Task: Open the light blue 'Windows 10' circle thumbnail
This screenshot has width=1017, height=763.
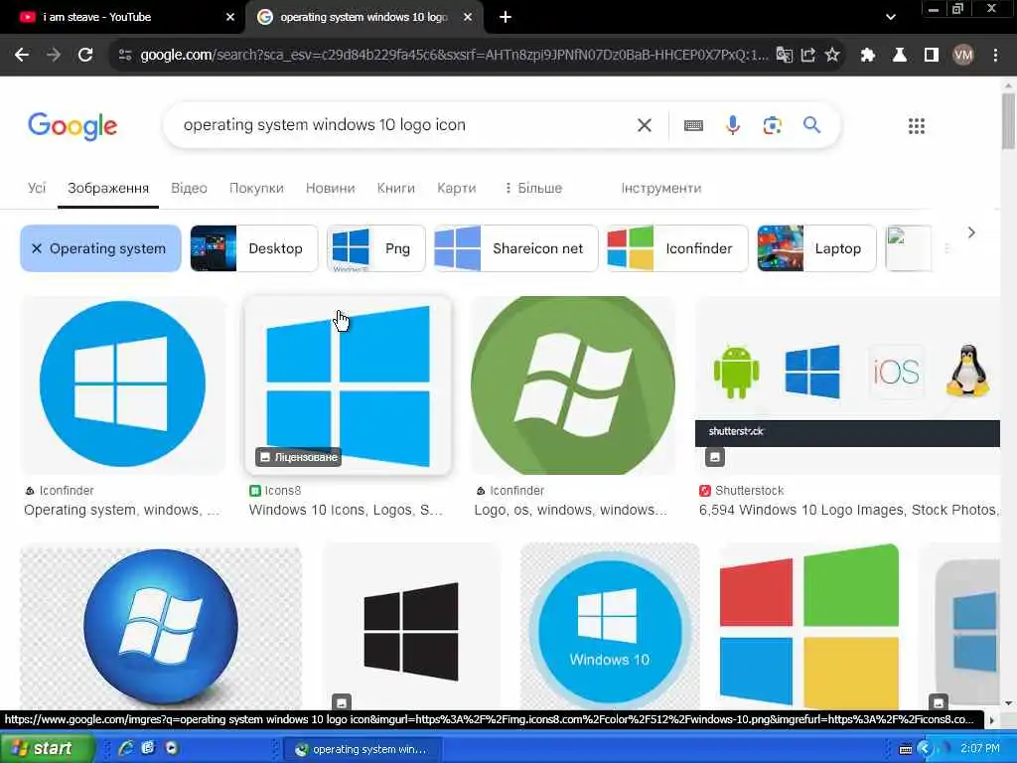Action: 610,628
